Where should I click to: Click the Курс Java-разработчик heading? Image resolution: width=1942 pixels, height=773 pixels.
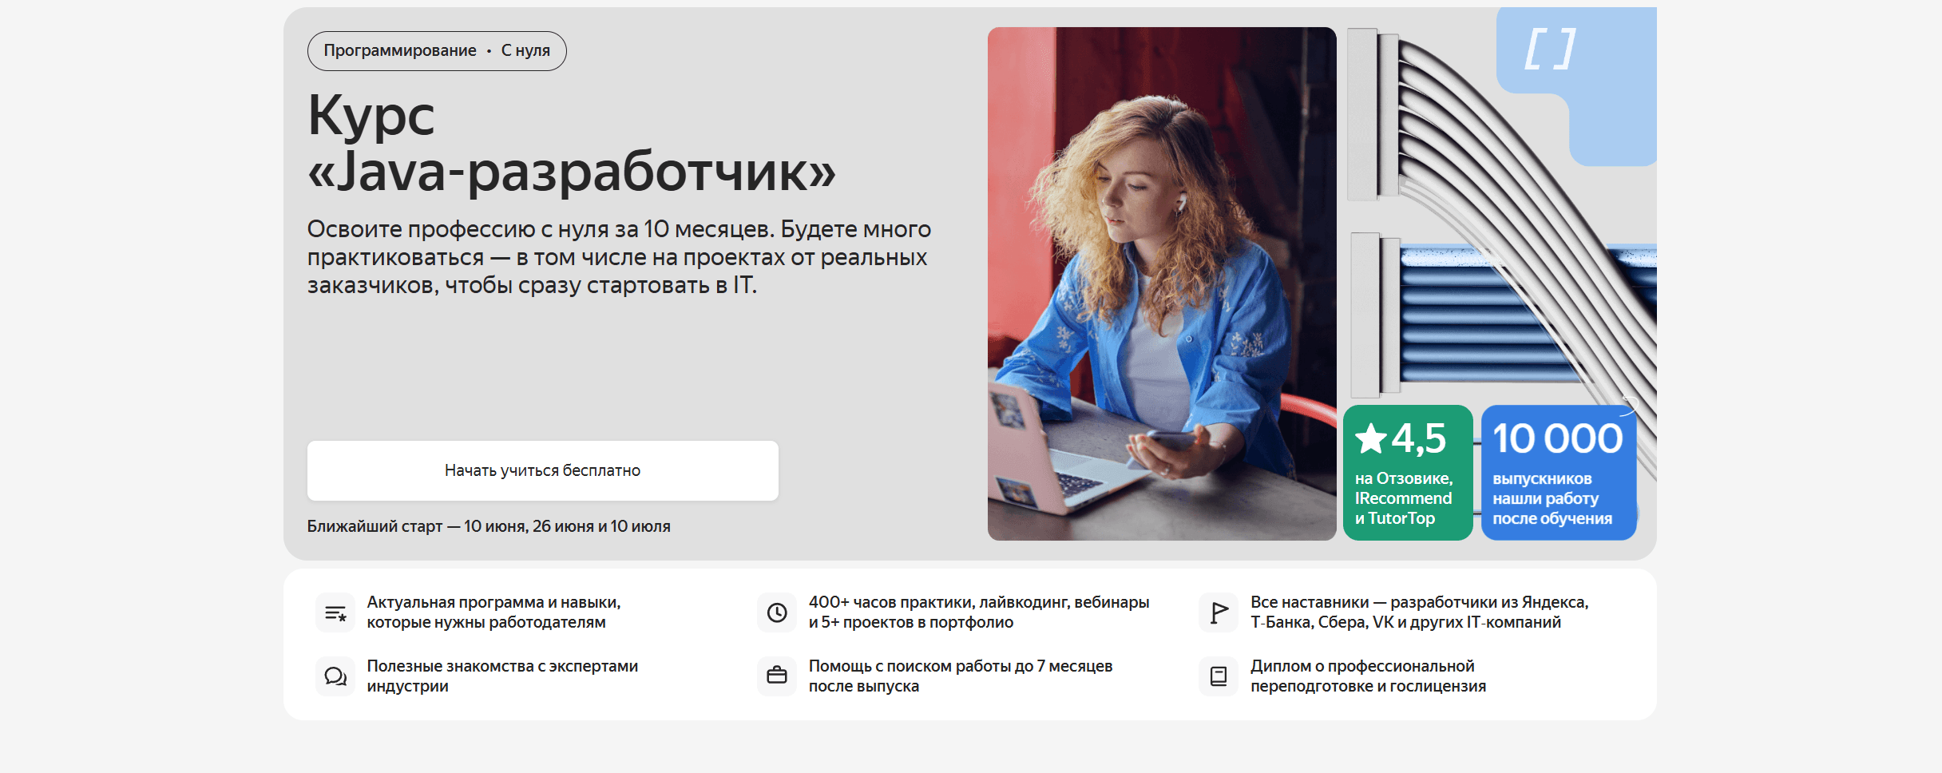(572, 143)
